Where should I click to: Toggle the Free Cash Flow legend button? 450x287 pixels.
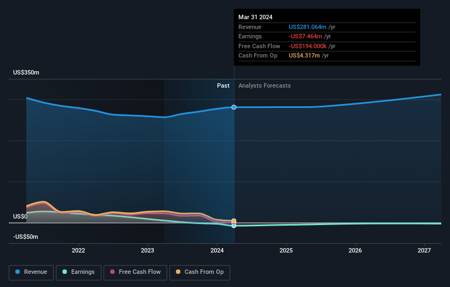135,272
